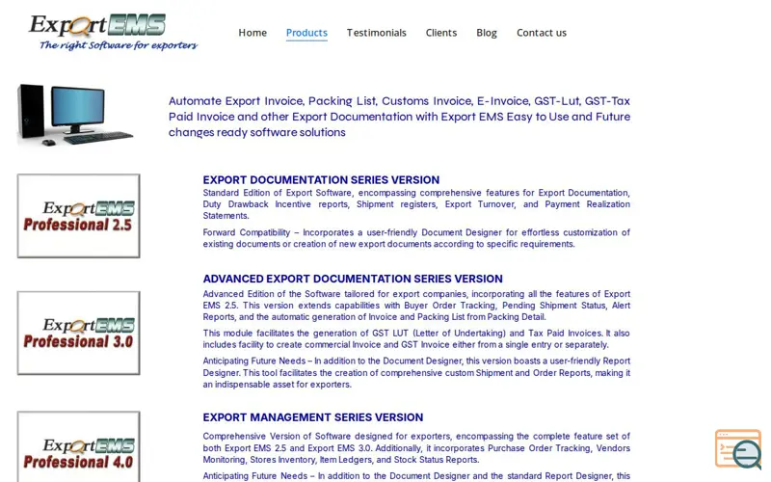771x482 pixels.
Task: Click the Export Management Series Version heading
Action: coord(312,417)
